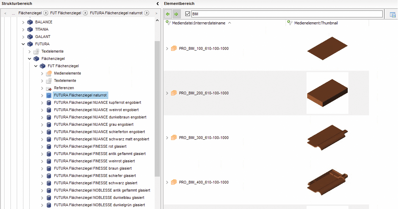
Task: Collapse the FUT Flächenziegel node
Action: [36, 66]
